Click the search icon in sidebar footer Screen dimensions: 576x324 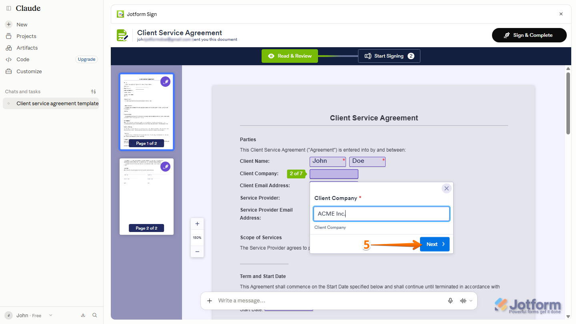pos(95,315)
